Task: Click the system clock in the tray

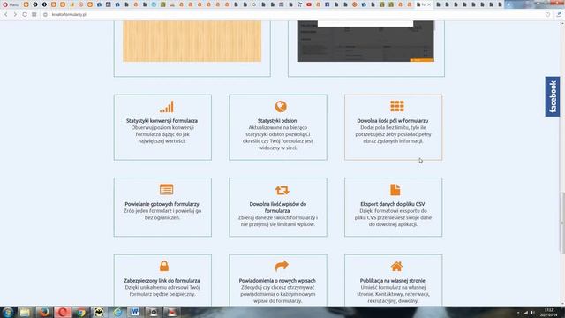Action: point(548,312)
